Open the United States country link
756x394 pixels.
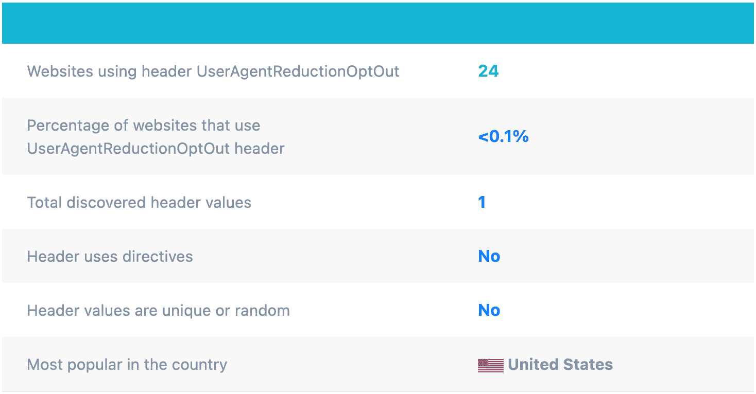click(560, 365)
